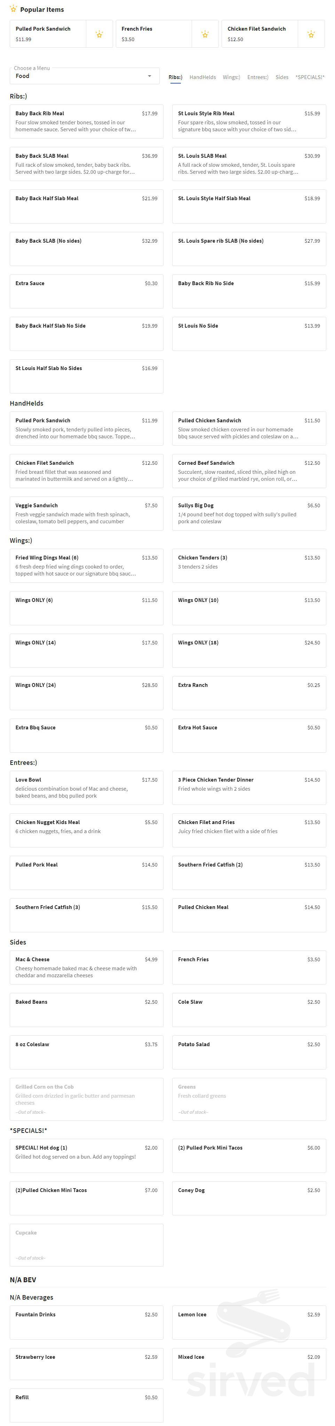Click the star icon beside Chicken Filet Sandwich
This screenshot has height=1426, width=335.
[x=311, y=34]
